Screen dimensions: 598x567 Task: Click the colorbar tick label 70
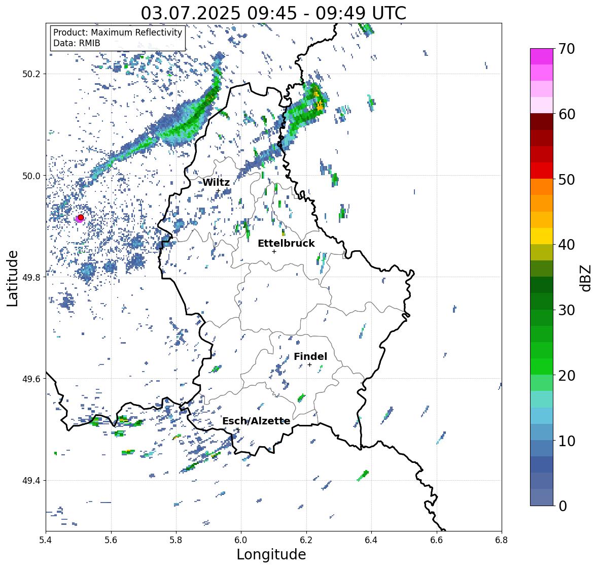567,49
